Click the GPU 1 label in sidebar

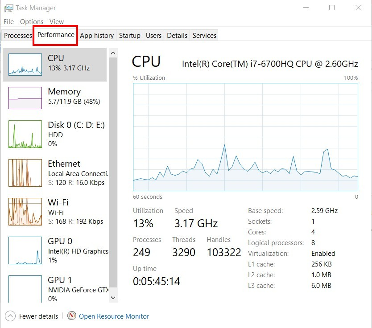click(x=60, y=280)
